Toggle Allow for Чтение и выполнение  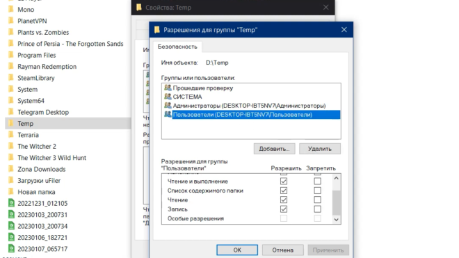pyautogui.click(x=283, y=182)
